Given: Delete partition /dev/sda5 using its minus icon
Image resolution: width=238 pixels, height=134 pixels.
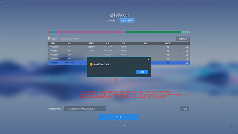Looking at the screenshot, I should 181,63.
